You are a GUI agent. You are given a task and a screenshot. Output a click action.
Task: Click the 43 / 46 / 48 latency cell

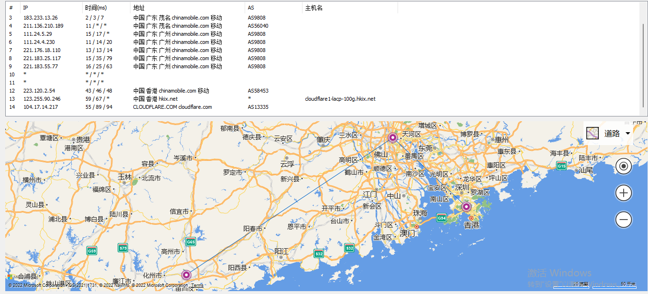pos(99,91)
